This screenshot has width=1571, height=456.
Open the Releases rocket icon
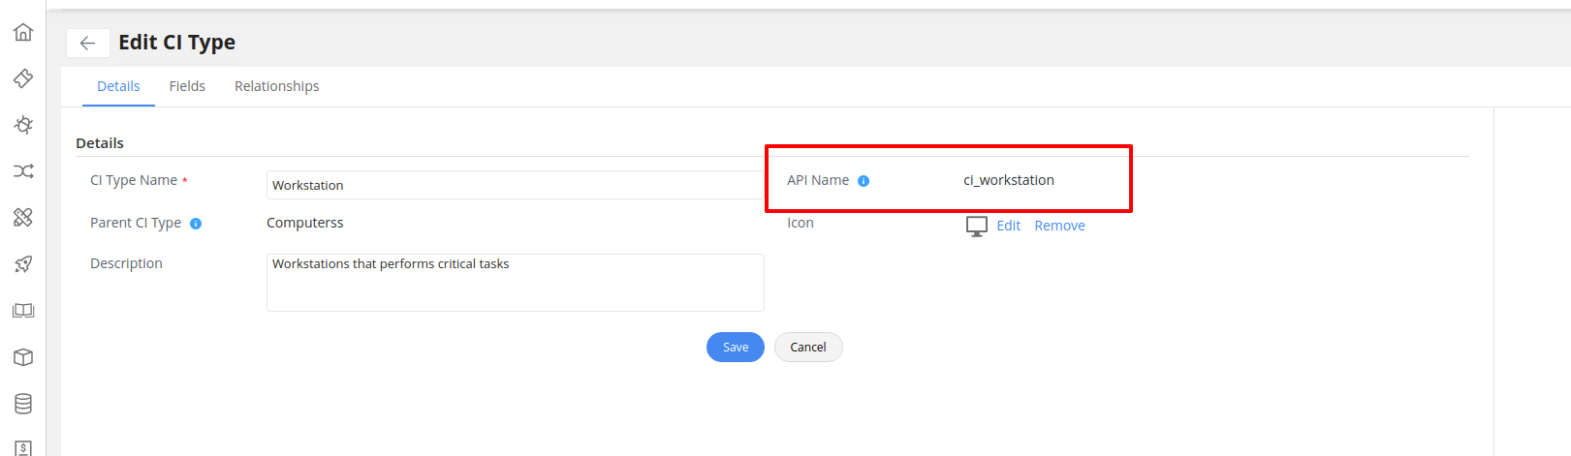[23, 264]
